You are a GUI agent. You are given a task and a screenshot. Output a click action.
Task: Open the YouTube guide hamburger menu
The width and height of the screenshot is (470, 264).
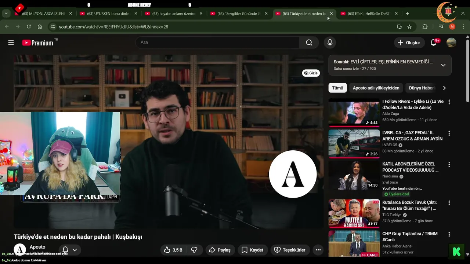click(x=11, y=43)
